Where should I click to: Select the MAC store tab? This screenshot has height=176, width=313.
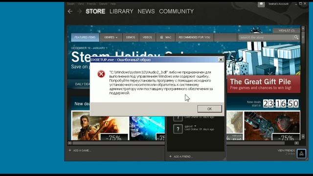[165, 37]
